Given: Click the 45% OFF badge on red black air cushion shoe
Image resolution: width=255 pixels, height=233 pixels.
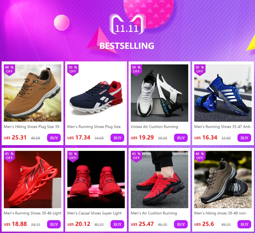Looking at the screenshot, I should click(x=136, y=157).
